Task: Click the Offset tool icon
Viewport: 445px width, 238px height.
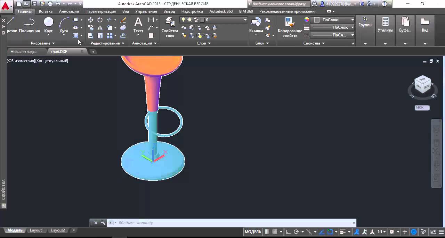Action: [123, 35]
